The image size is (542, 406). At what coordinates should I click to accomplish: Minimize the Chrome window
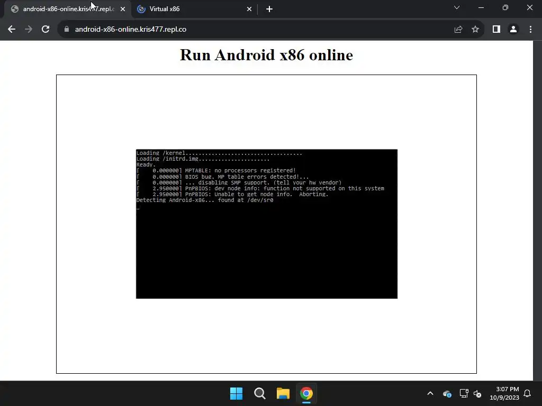tap(481, 7)
